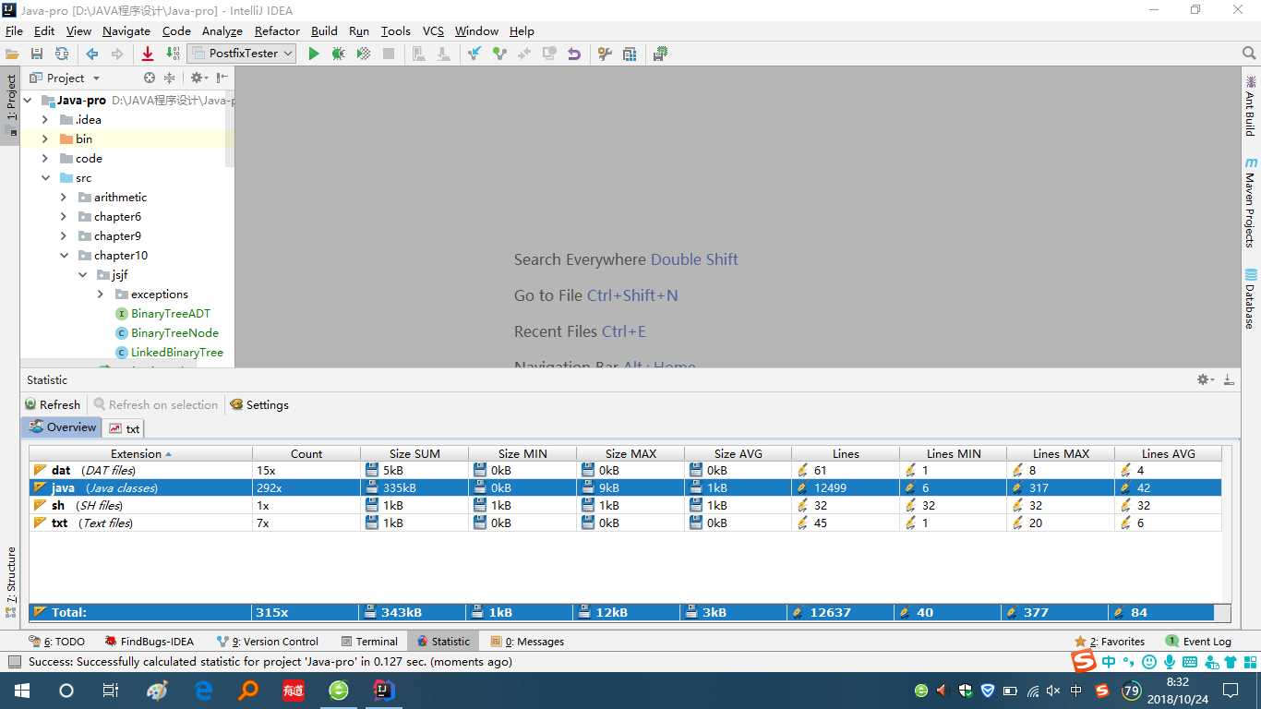This screenshot has width=1261, height=709.
Task: Click the Revert purple undo arrow
Action: pyautogui.click(x=574, y=54)
